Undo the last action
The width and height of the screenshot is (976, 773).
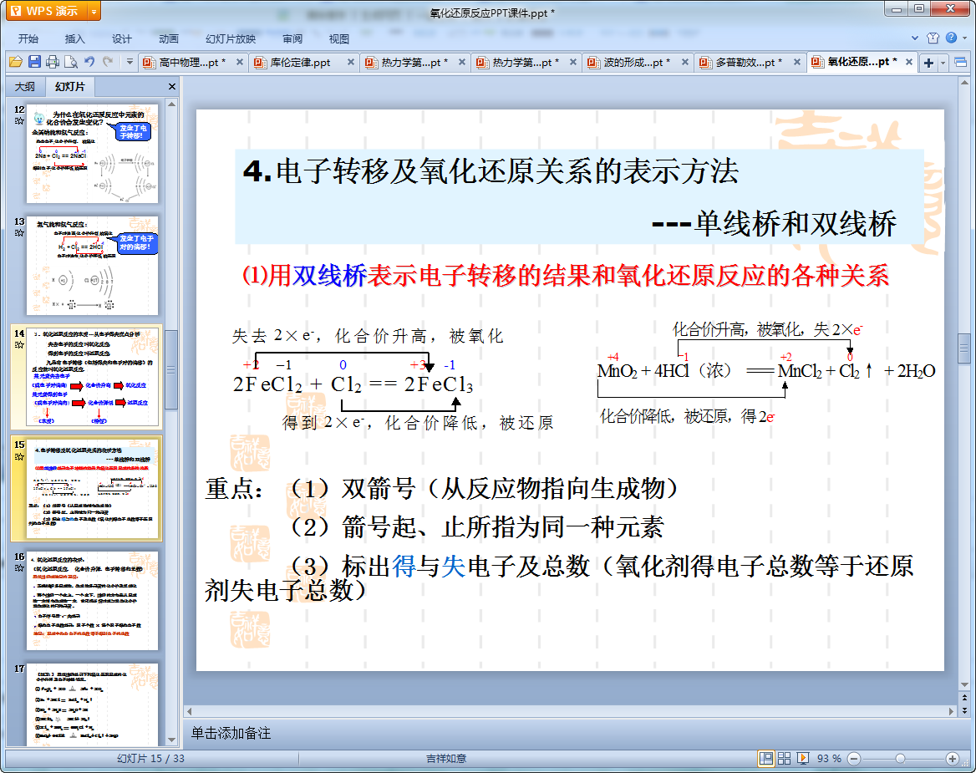click(x=89, y=62)
